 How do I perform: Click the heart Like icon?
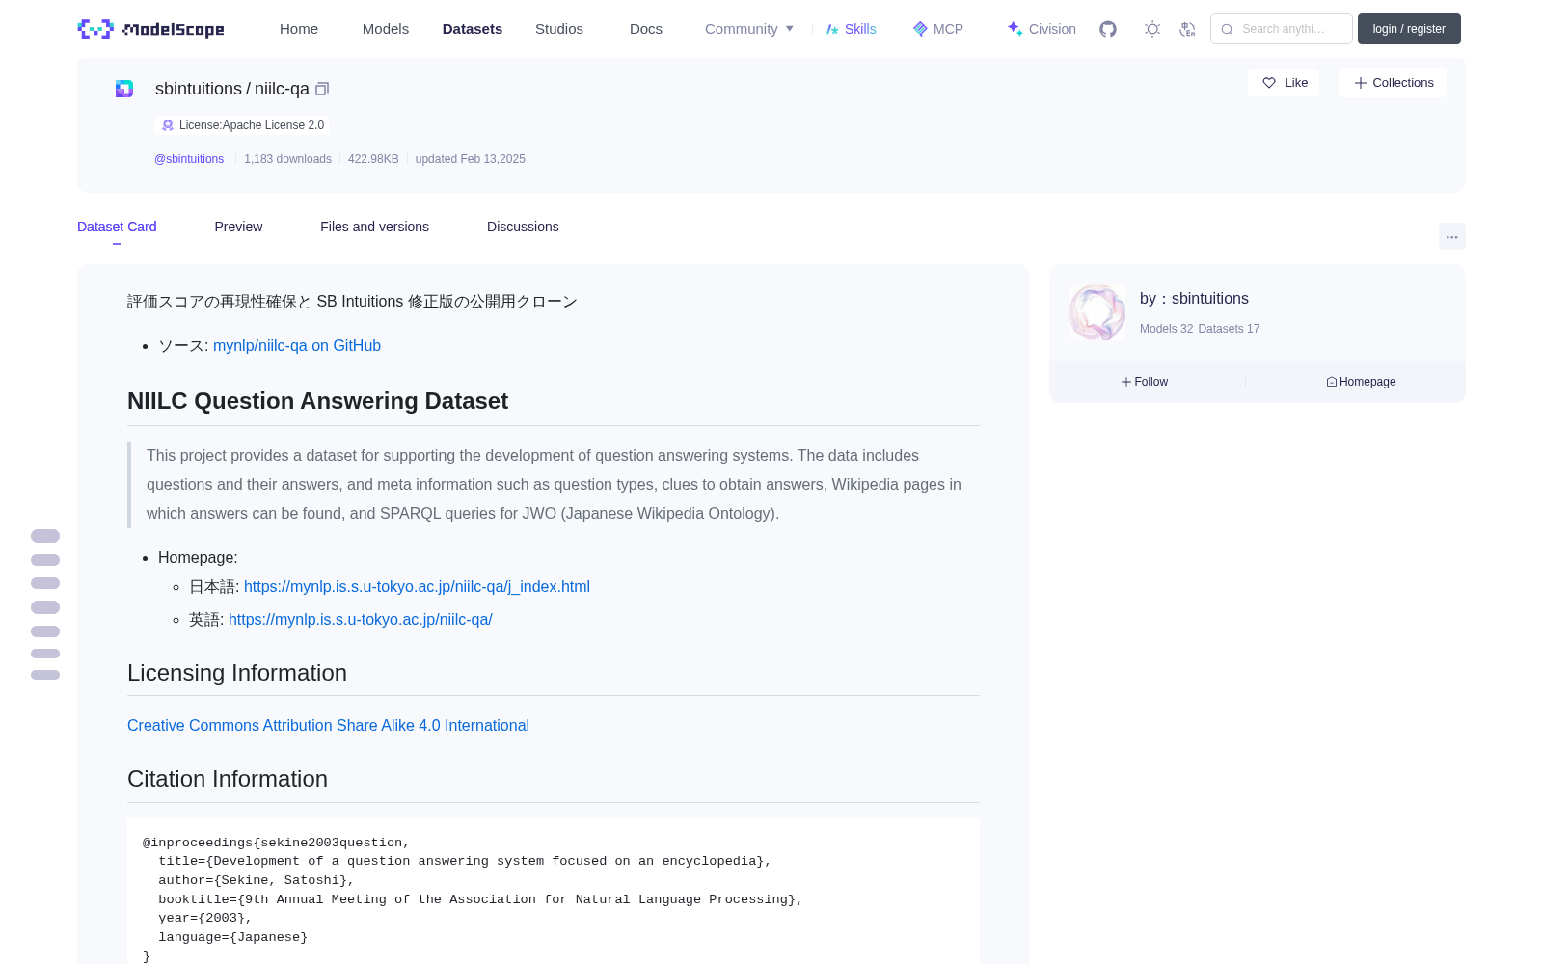pyautogui.click(x=1269, y=83)
